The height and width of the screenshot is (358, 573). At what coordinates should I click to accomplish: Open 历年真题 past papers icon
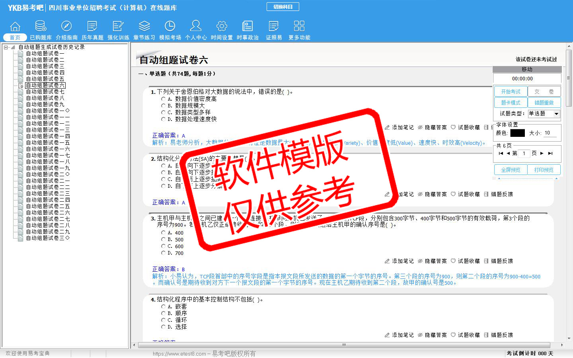coord(92,27)
